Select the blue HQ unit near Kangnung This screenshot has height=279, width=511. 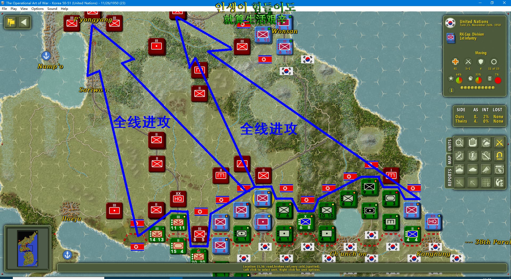[433, 222]
